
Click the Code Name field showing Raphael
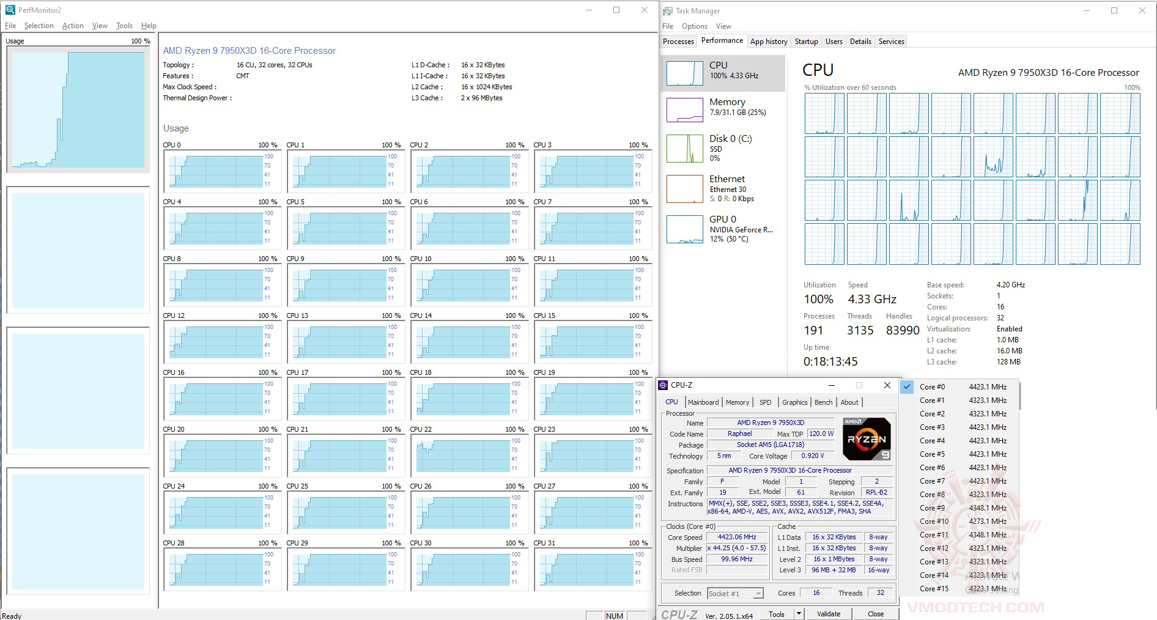click(x=739, y=434)
